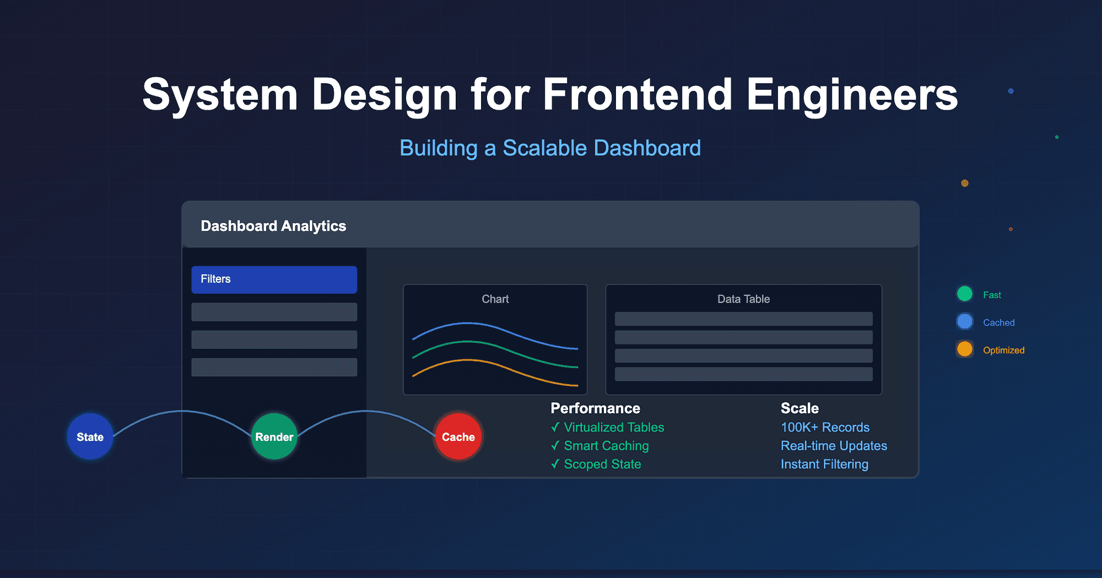Viewport: 1102px width, 578px height.
Task: Click the 100K+ Records link
Action: click(825, 427)
